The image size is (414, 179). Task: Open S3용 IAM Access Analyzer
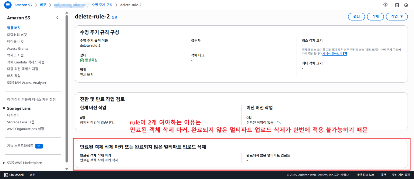27,83
